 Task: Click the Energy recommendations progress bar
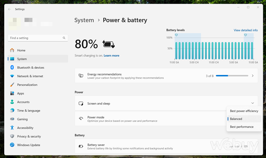(232, 76)
